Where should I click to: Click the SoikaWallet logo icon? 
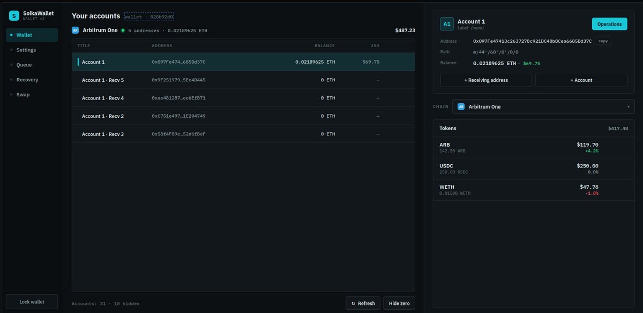point(14,16)
